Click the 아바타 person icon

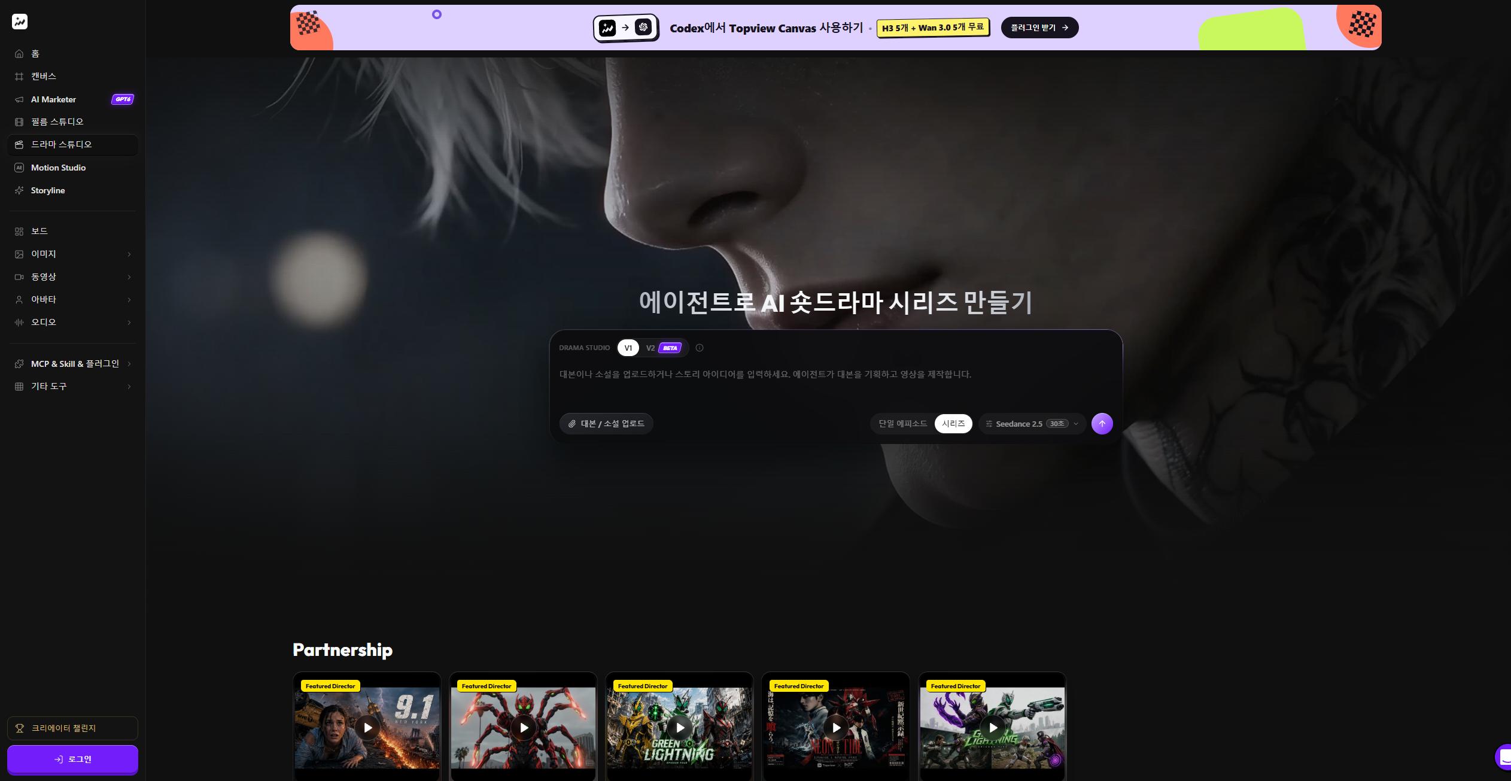pyautogui.click(x=19, y=300)
